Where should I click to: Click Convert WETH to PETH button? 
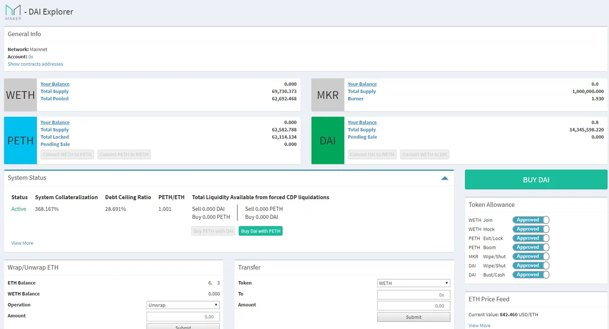(67, 154)
